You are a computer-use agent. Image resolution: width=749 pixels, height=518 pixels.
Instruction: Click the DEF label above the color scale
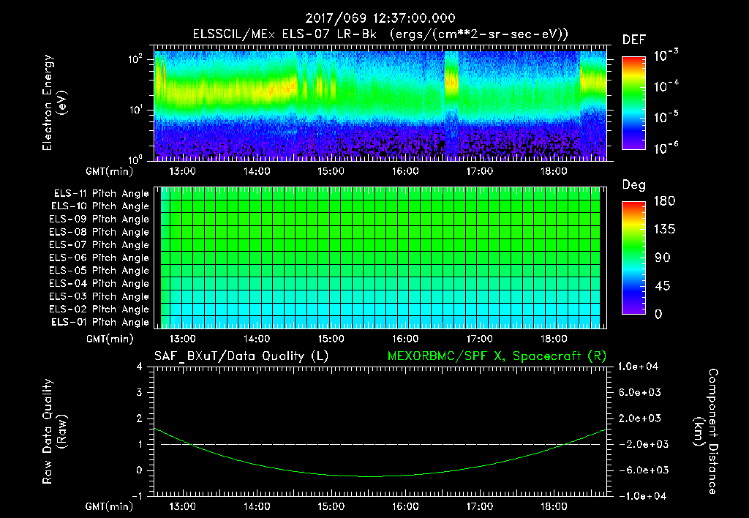point(634,40)
